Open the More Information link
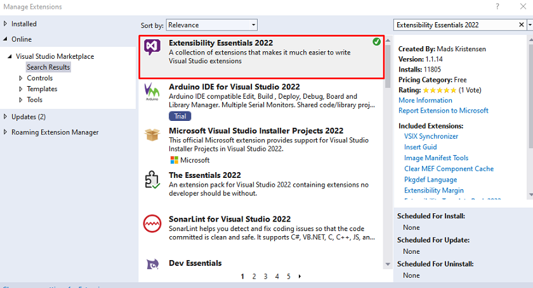The image size is (533, 288). [x=425, y=101]
